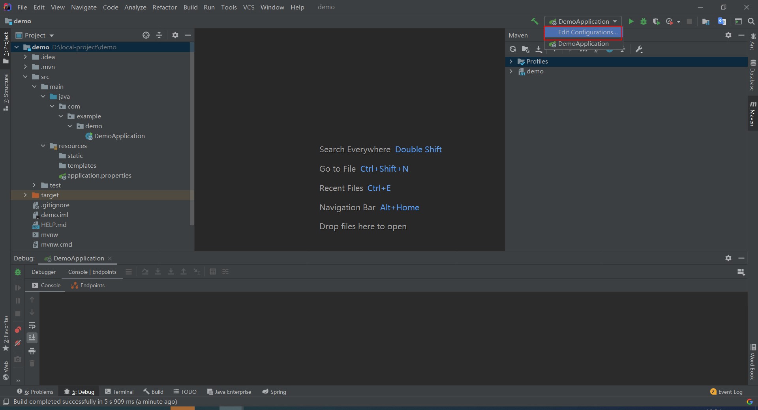The image size is (758, 410).
Task: Collapse the resources folder
Action: [x=43, y=146]
